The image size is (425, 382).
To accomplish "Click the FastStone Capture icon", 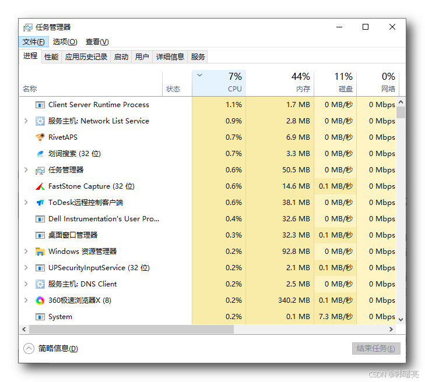I will (40, 186).
